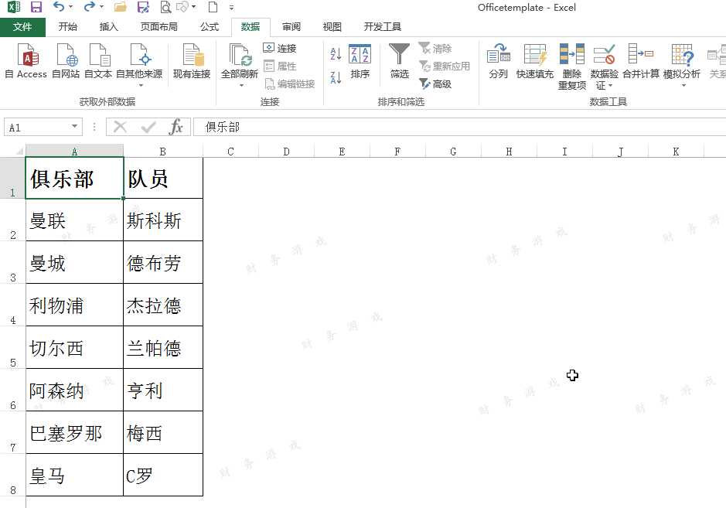Click Remove Duplicates (删除重复项)

572,66
